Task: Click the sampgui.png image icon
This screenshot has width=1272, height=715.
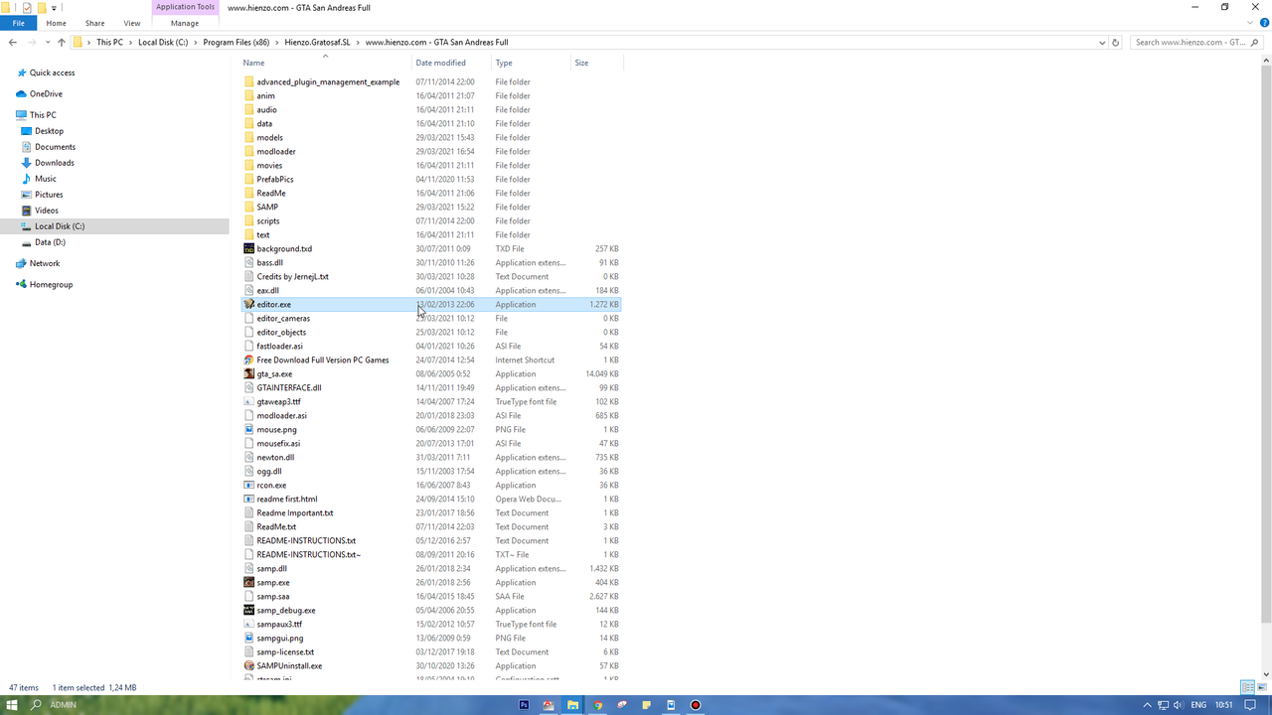Action: coord(249,639)
